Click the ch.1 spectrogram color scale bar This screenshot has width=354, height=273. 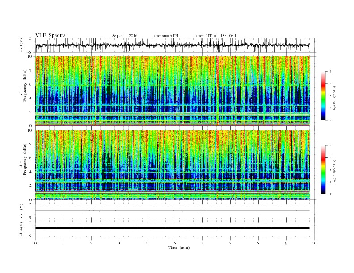[324, 96]
